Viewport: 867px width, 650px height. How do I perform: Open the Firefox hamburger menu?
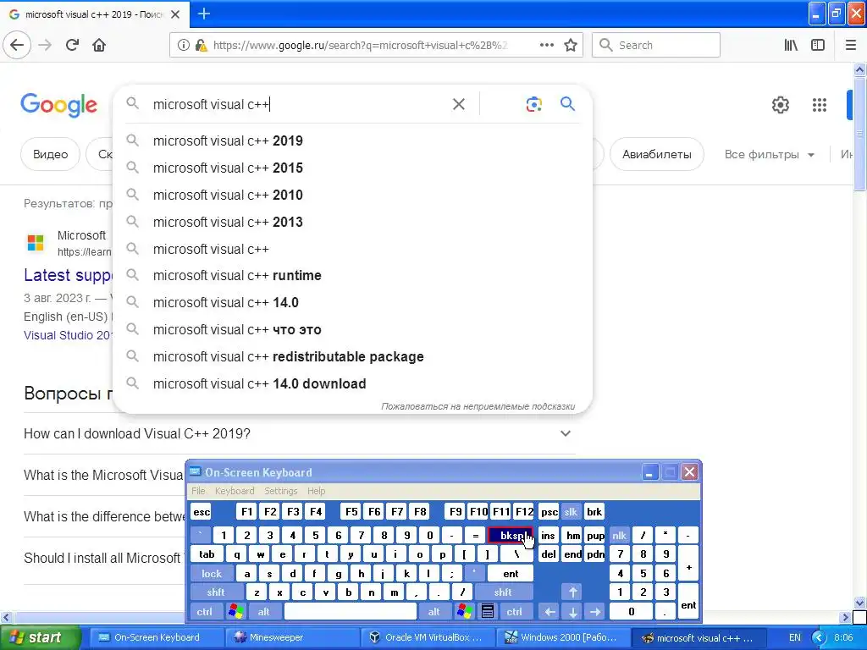851,46
